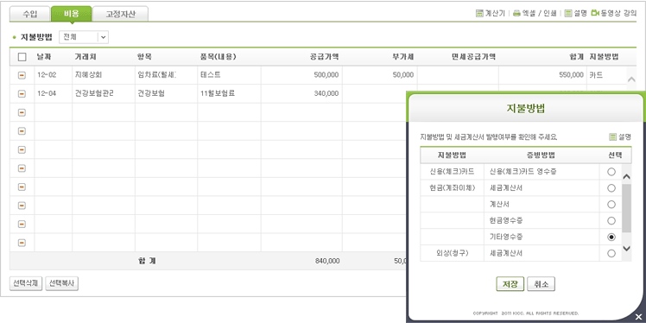Image resolution: width=646 pixels, height=323 pixels.
Task: Click the minus icon on the last empty row
Action: tap(22, 243)
